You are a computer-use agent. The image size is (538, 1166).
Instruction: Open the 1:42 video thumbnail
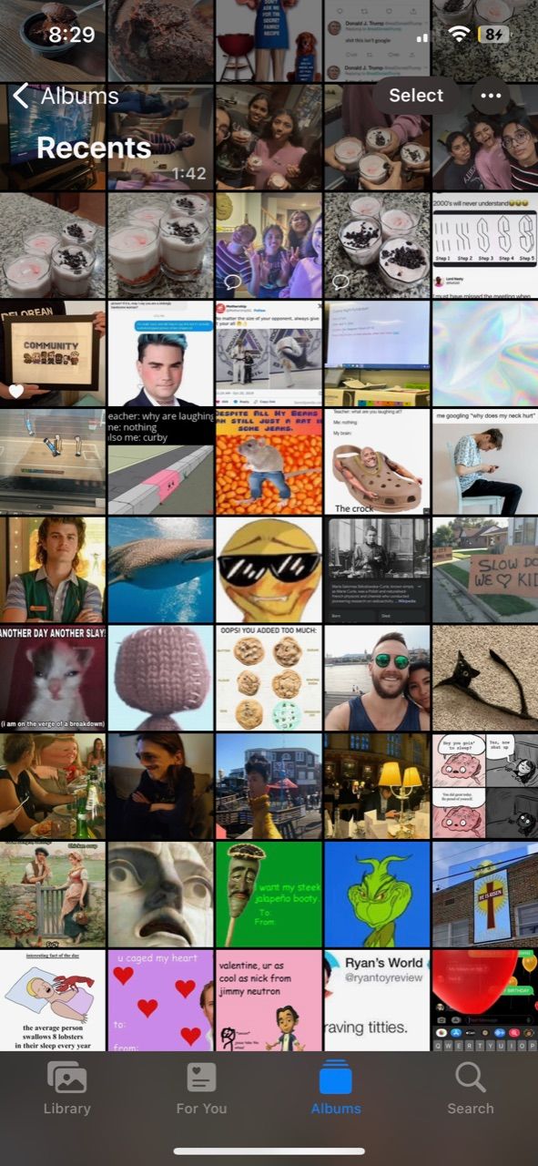point(161,136)
